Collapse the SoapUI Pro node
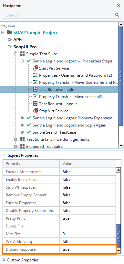 point(9,47)
